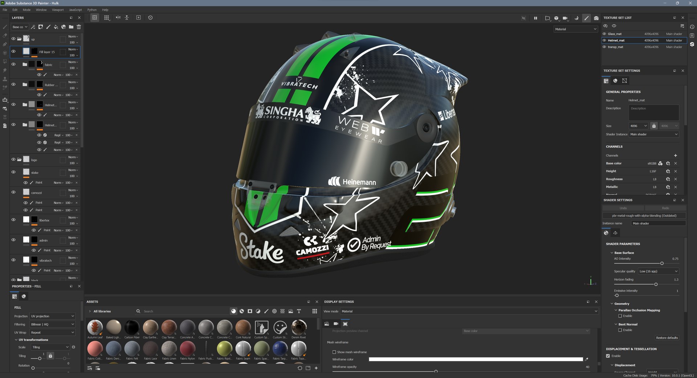Open the Base co channel dropdown in Layers

(20, 27)
